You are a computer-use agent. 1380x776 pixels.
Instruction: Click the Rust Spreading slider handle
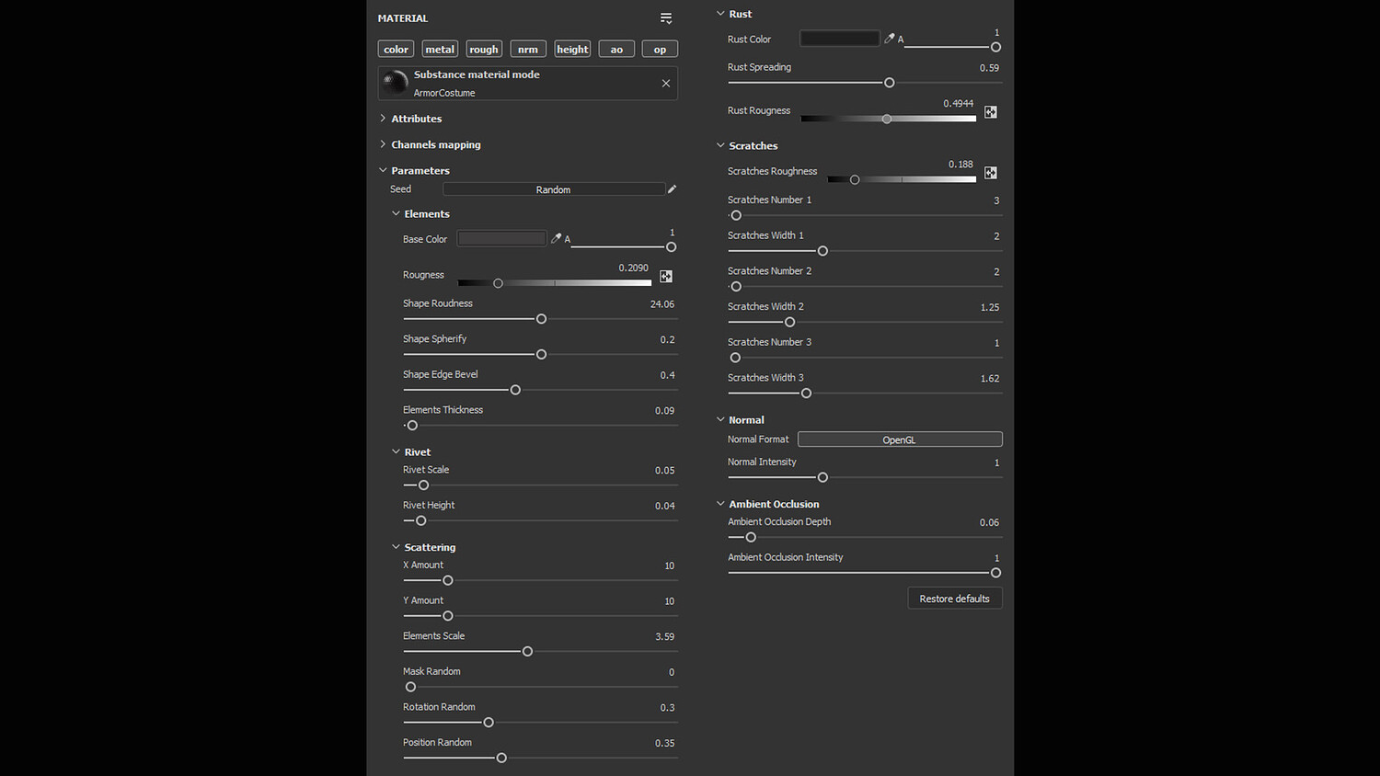click(x=890, y=83)
